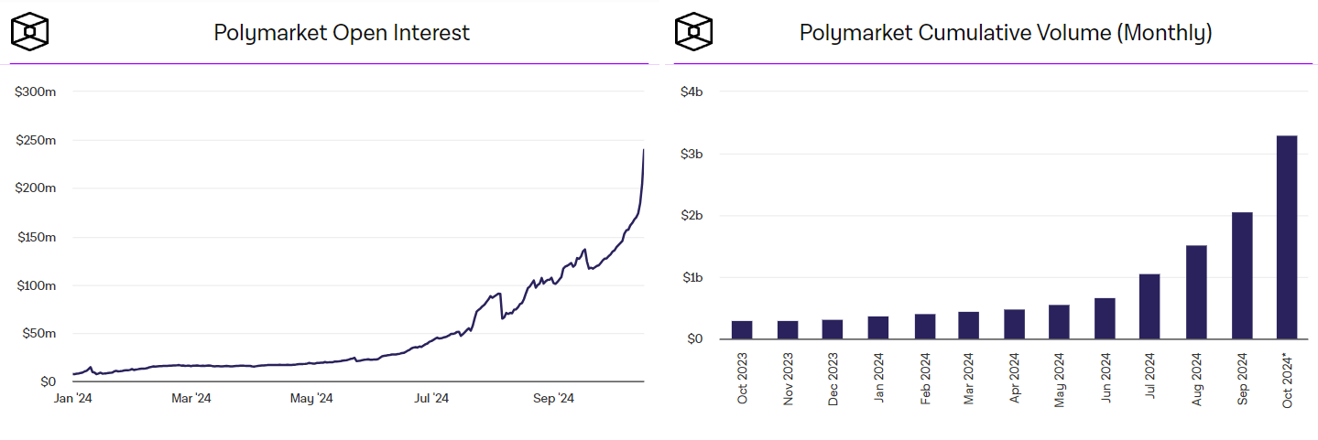
Task: Click the logo icon beside Polymarket Open Interest
Action: [29, 32]
